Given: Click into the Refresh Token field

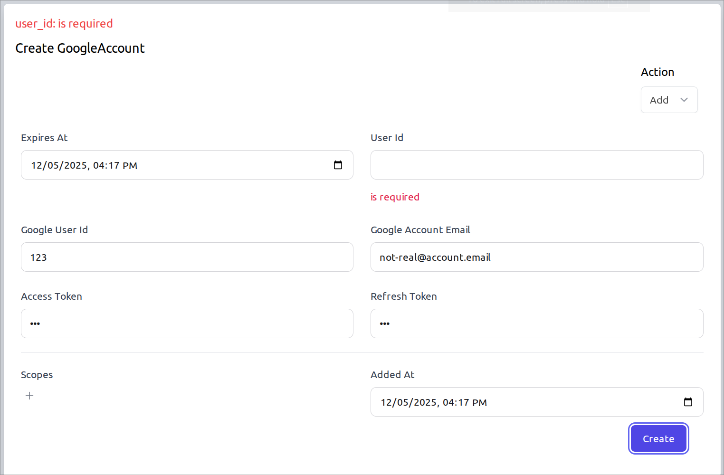Looking at the screenshot, I should point(536,323).
